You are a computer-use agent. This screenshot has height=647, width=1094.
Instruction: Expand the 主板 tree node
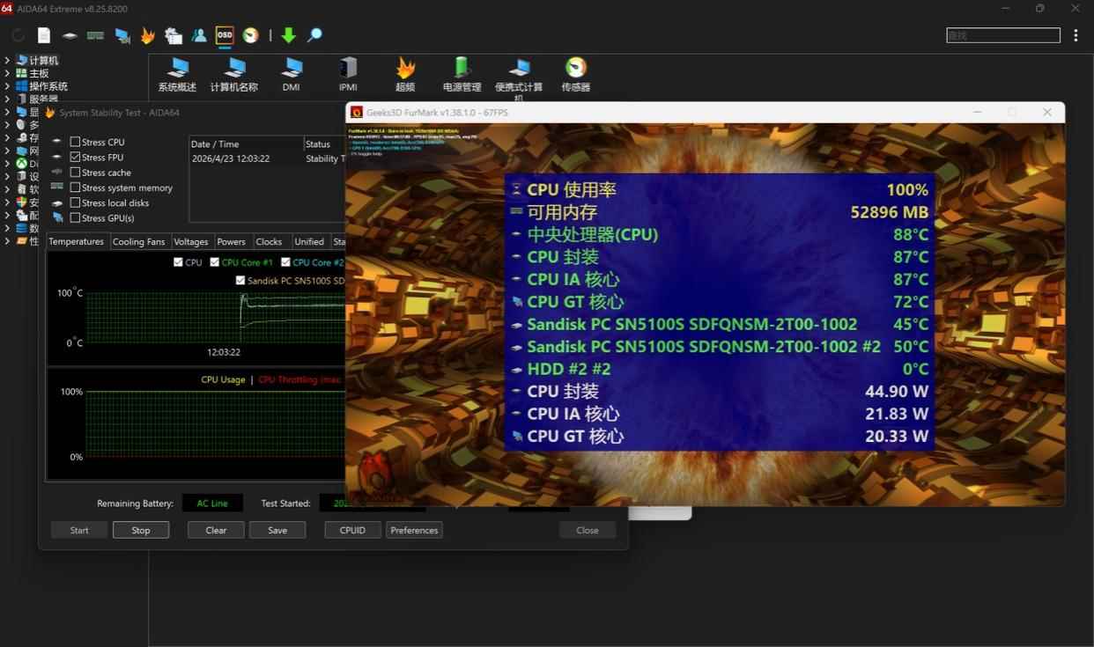click(7, 73)
